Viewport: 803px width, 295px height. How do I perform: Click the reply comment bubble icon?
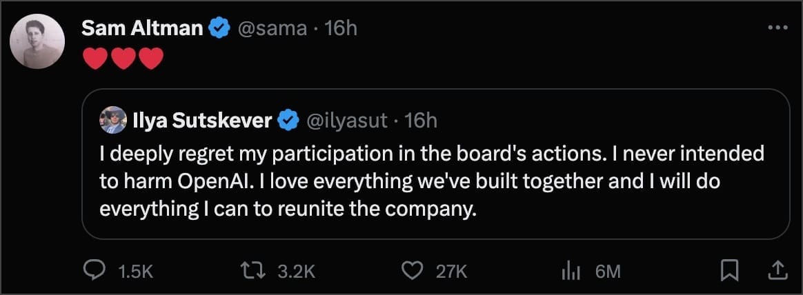(x=93, y=271)
